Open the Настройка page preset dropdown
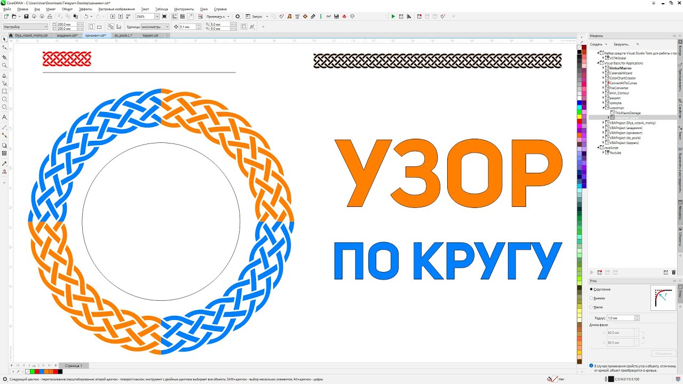 (x=25, y=27)
